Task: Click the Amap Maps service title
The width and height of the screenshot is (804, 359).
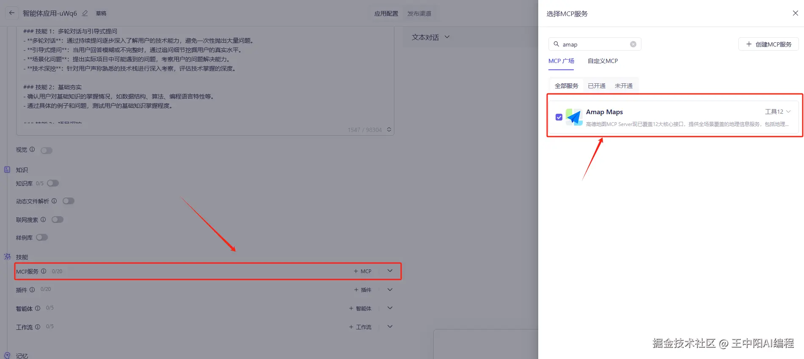Action: pyautogui.click(x=604, y=112)
